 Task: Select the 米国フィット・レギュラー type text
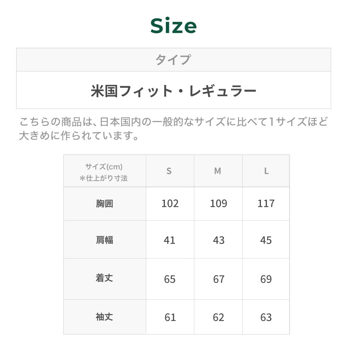point(173,91)
